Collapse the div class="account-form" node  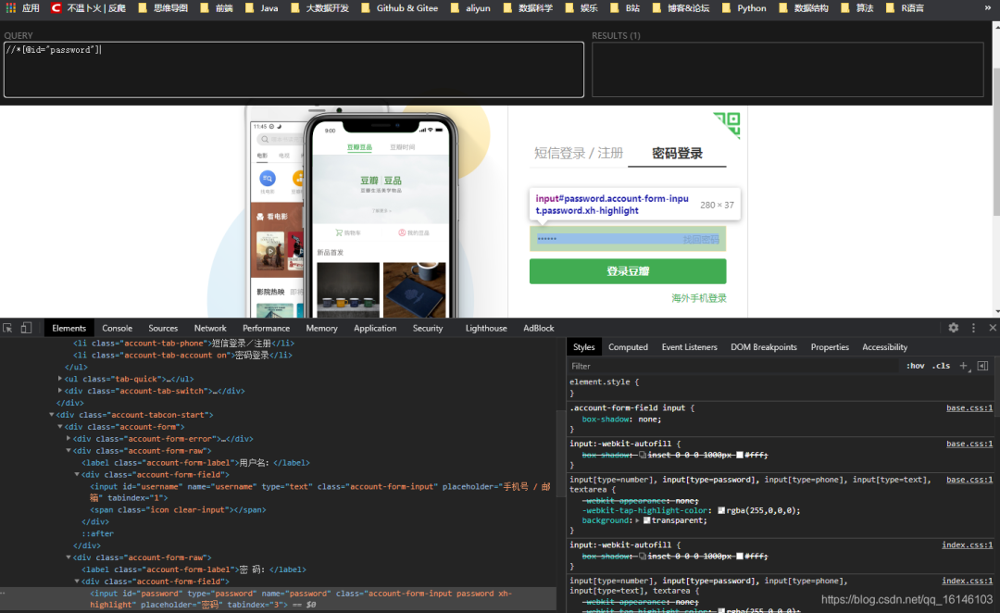[x=60, y=426]
